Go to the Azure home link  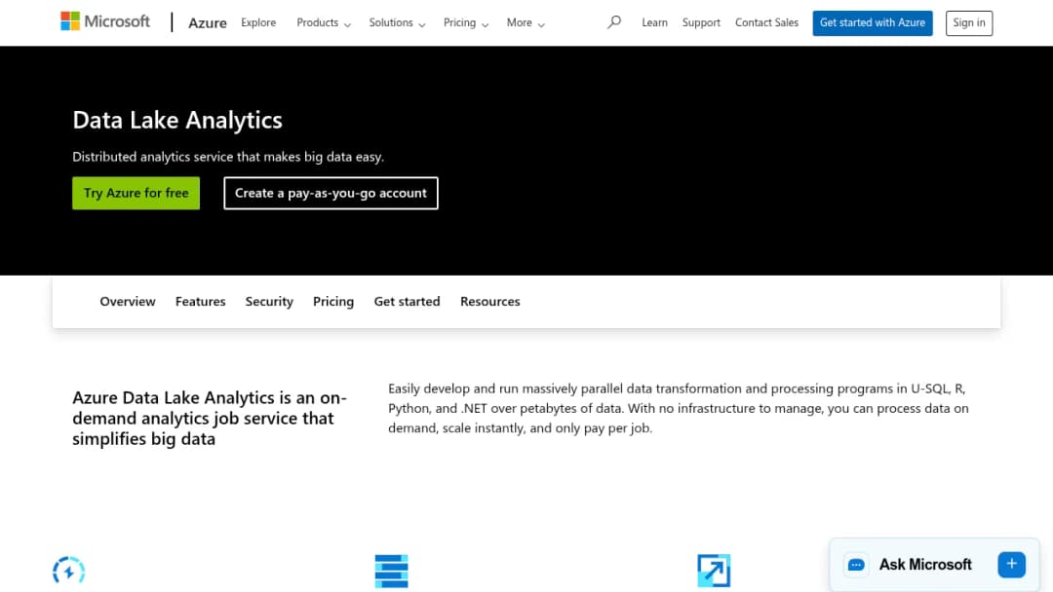(208, 22)
